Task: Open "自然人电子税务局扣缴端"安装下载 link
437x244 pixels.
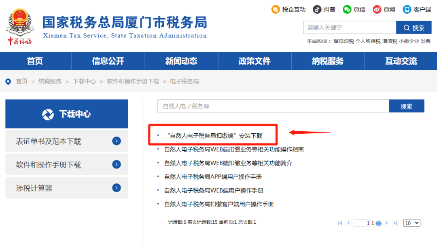Action: 214,136
